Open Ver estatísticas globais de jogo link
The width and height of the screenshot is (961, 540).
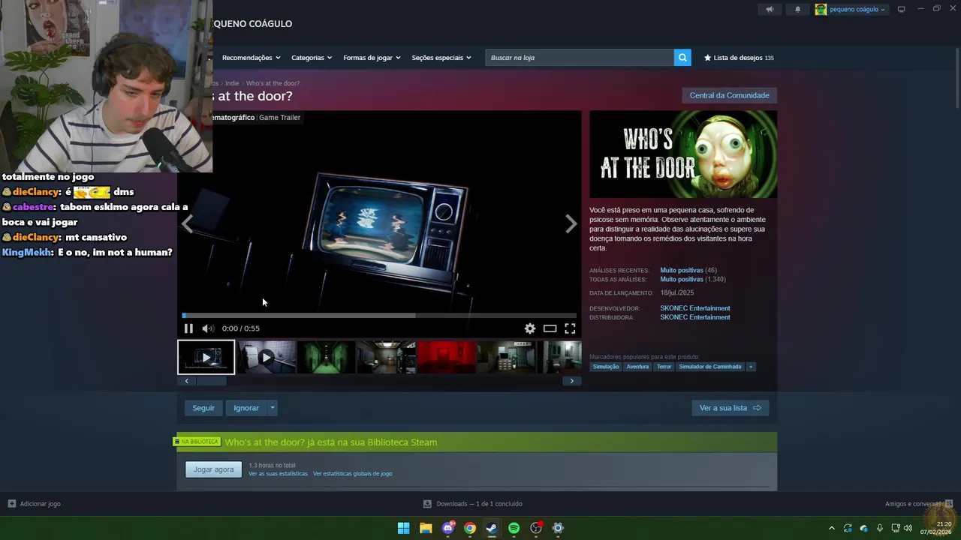(x=352, y=474)
